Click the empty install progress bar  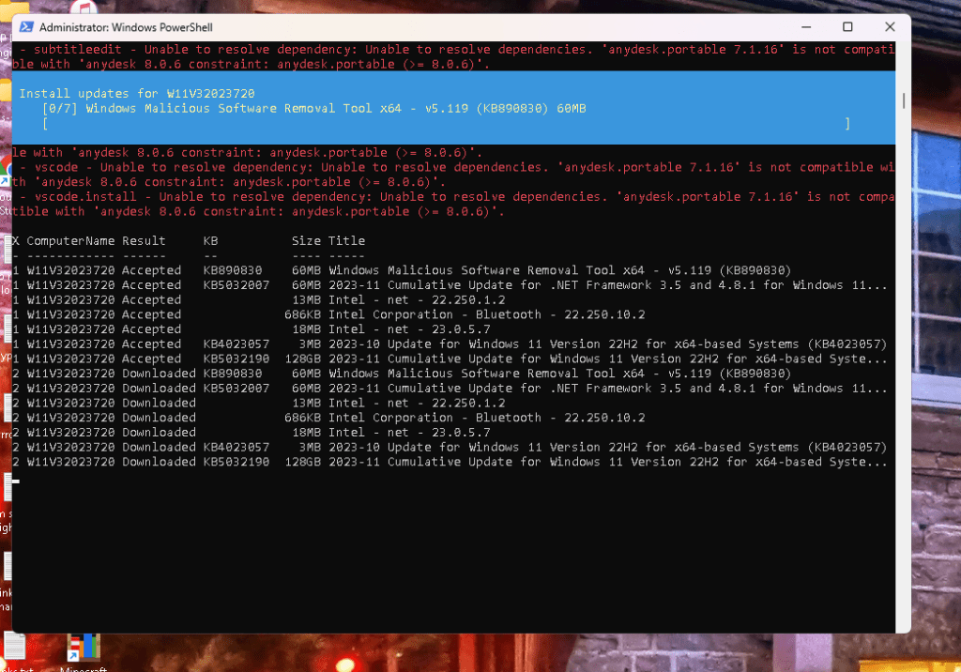tap(446, 123)
